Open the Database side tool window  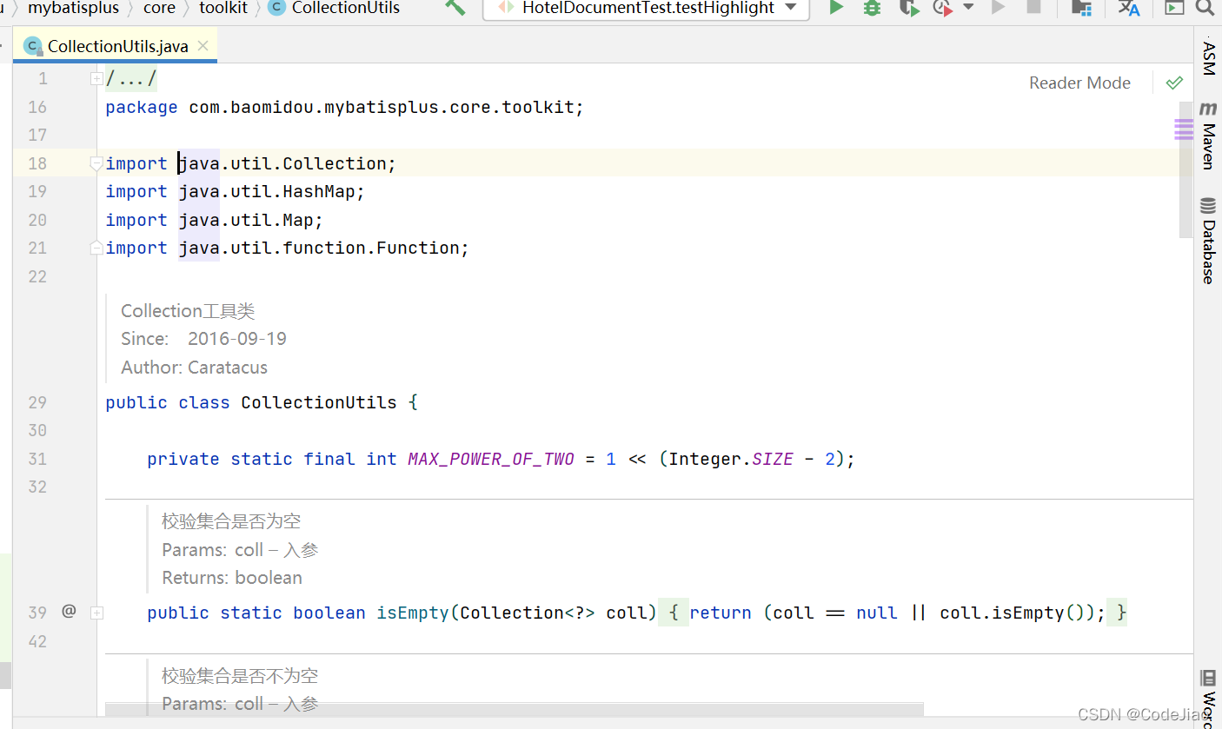point(1208,241)
